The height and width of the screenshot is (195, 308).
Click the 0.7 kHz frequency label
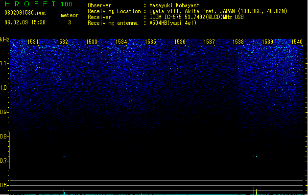click(x=3, y=161)
